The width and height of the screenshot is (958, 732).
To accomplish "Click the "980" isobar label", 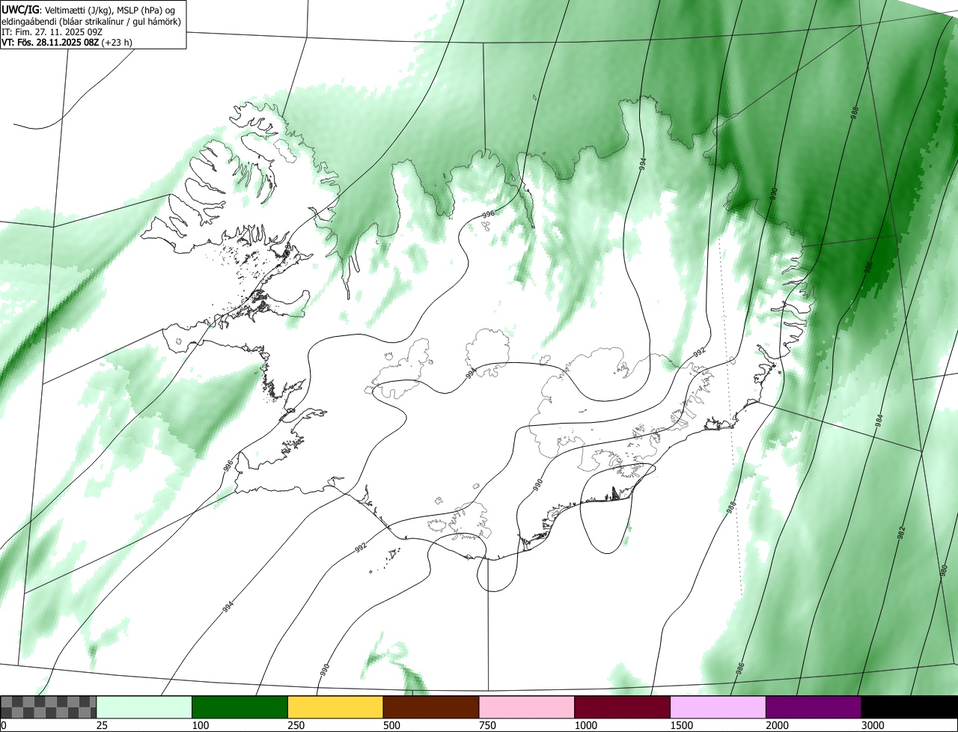I will tap(944, 572).
